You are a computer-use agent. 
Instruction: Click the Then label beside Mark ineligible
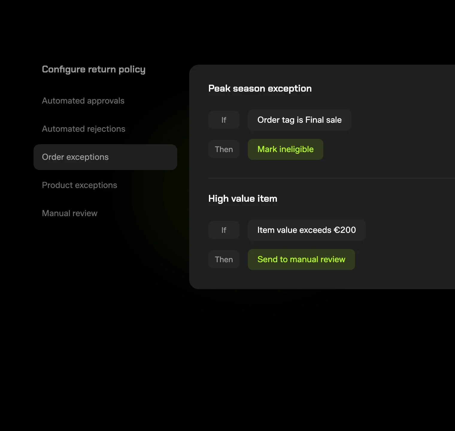(x=224, y=149)
